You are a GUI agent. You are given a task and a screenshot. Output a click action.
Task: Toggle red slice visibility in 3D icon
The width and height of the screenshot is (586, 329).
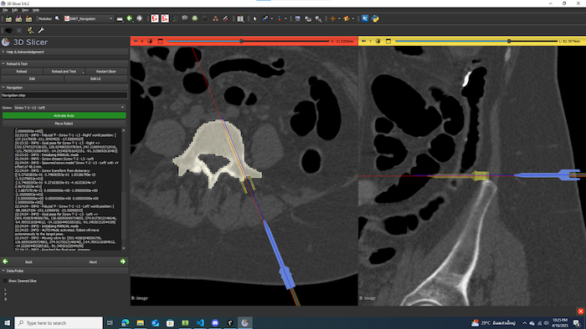pos(150,42)
